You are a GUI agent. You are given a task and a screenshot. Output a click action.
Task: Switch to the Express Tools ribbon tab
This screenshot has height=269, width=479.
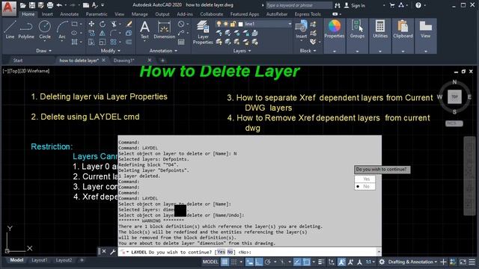(x=308, y=14)
